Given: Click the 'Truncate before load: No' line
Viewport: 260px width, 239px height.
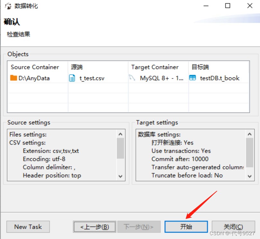Looking at the screenshot, I should (x=187, y=175).
